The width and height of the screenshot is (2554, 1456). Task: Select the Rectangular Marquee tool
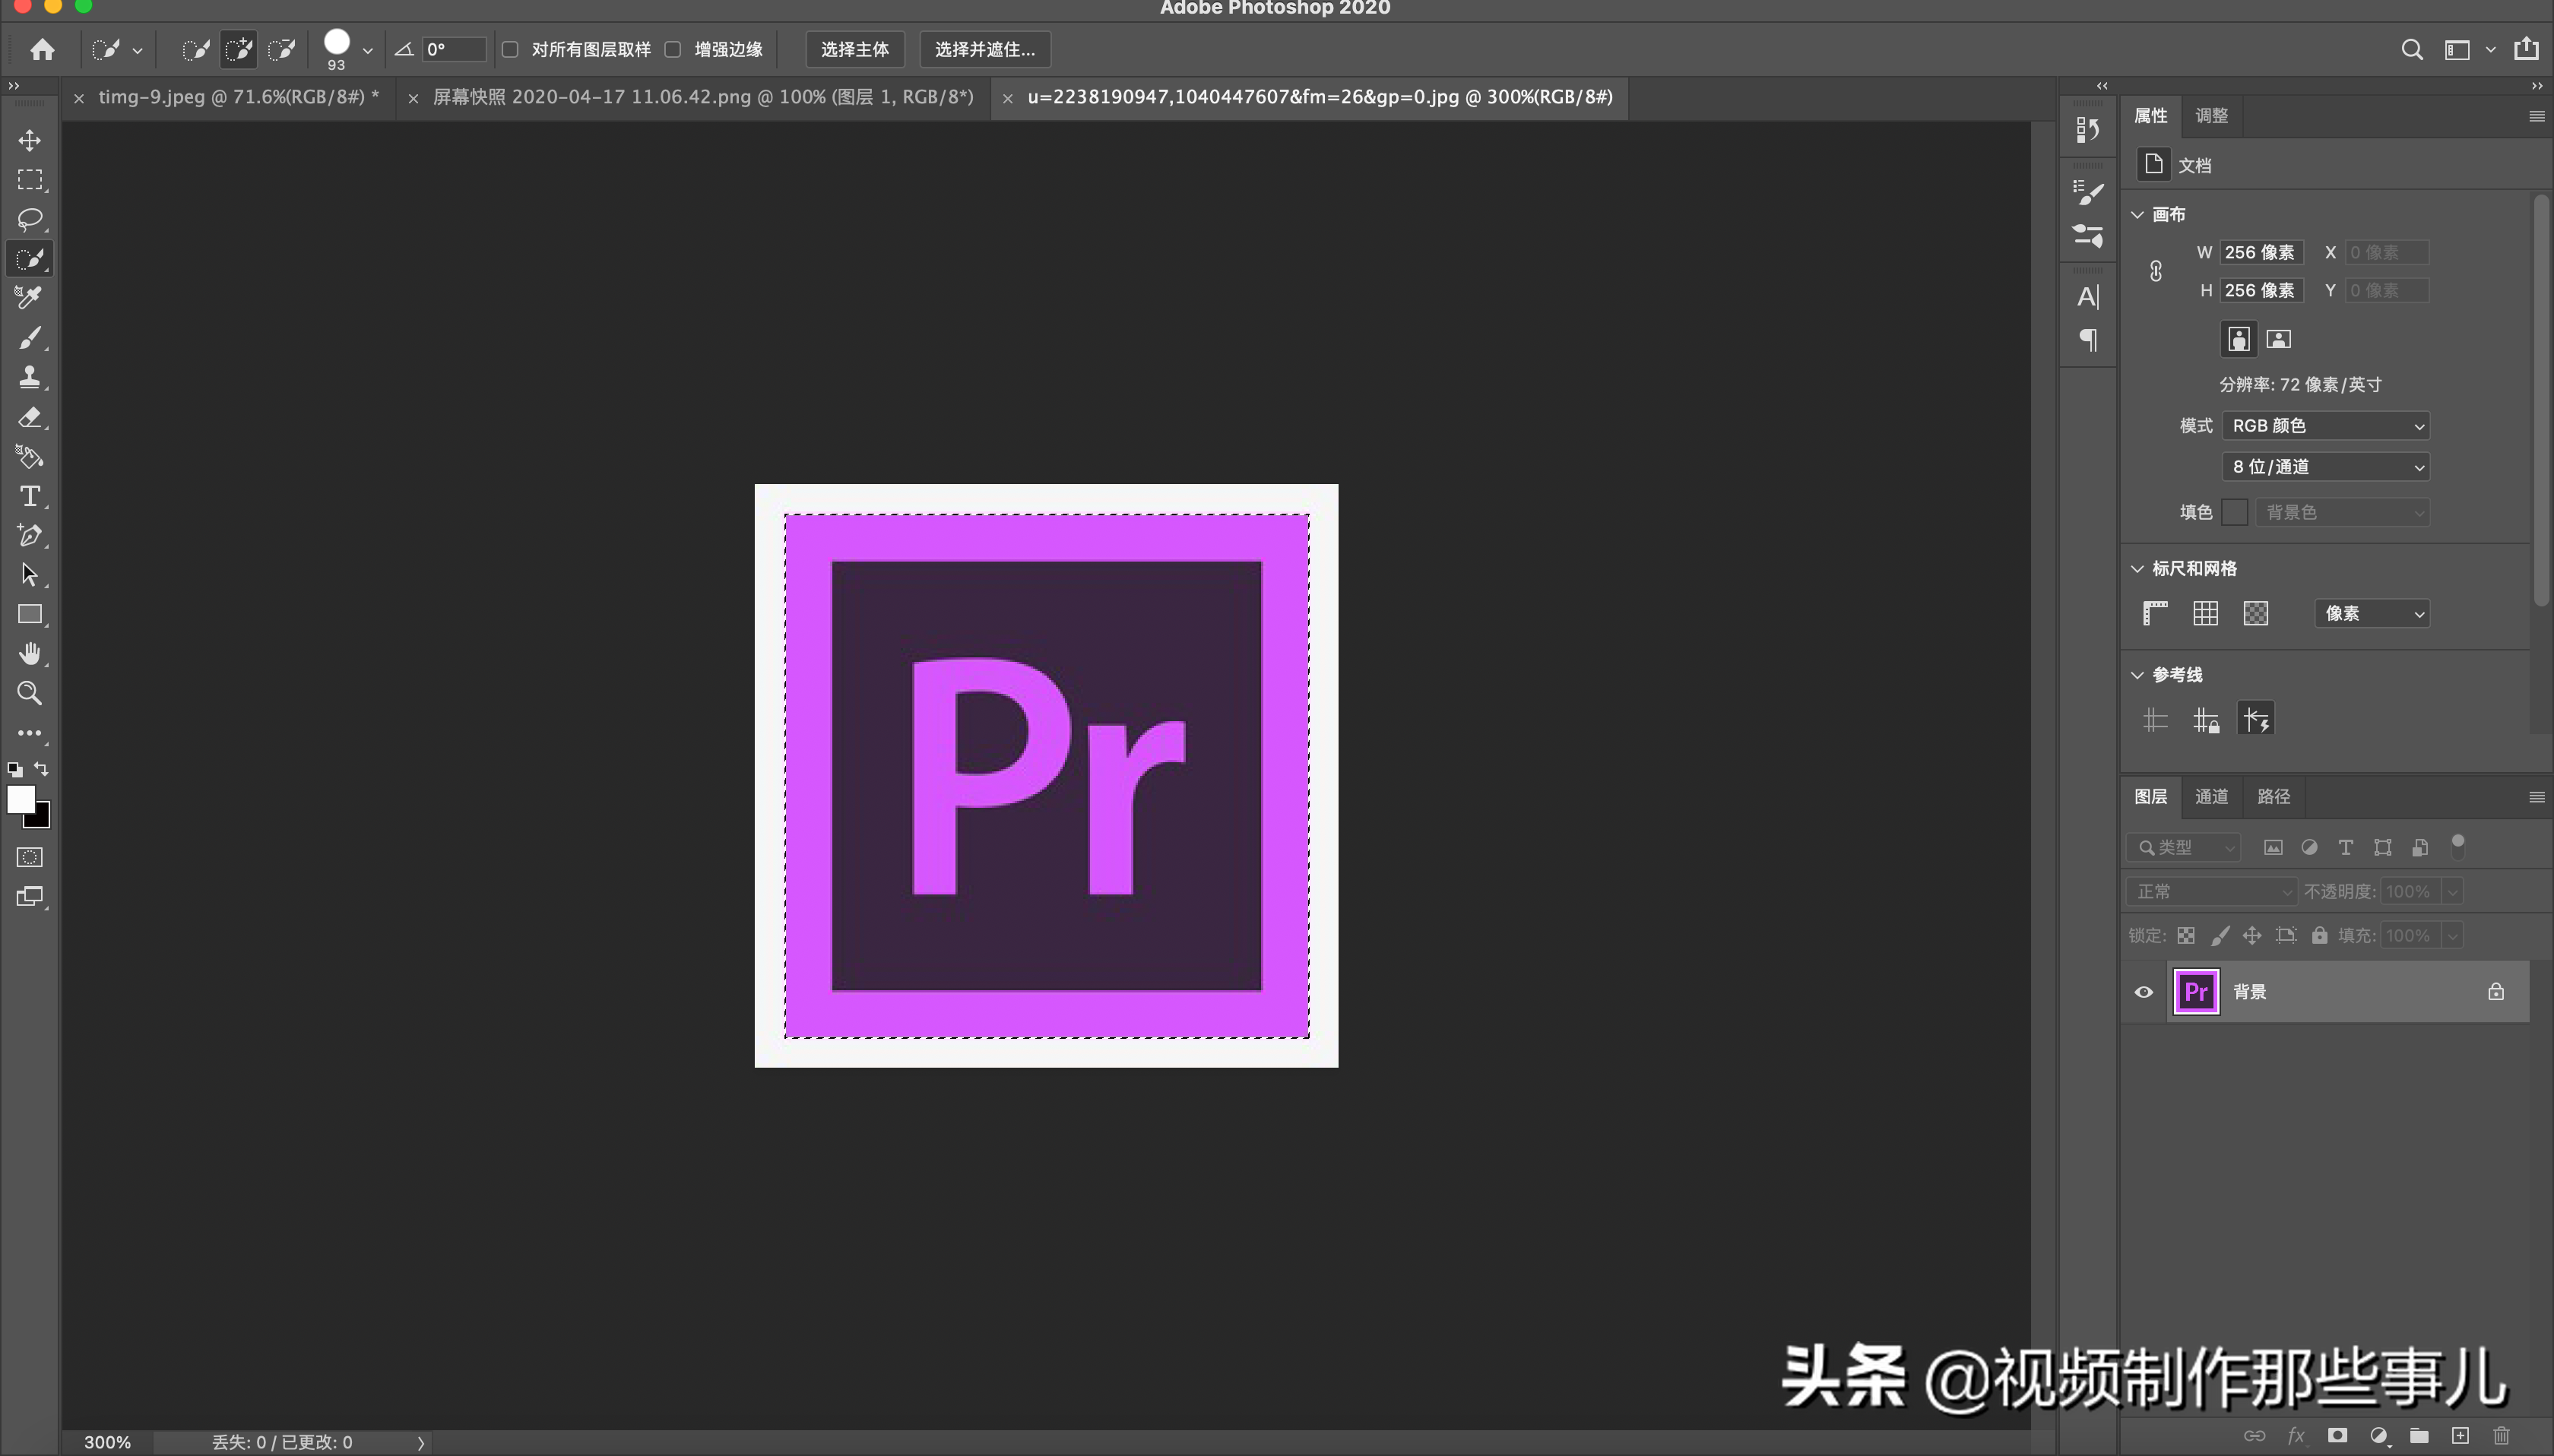(x=30, y=180)
